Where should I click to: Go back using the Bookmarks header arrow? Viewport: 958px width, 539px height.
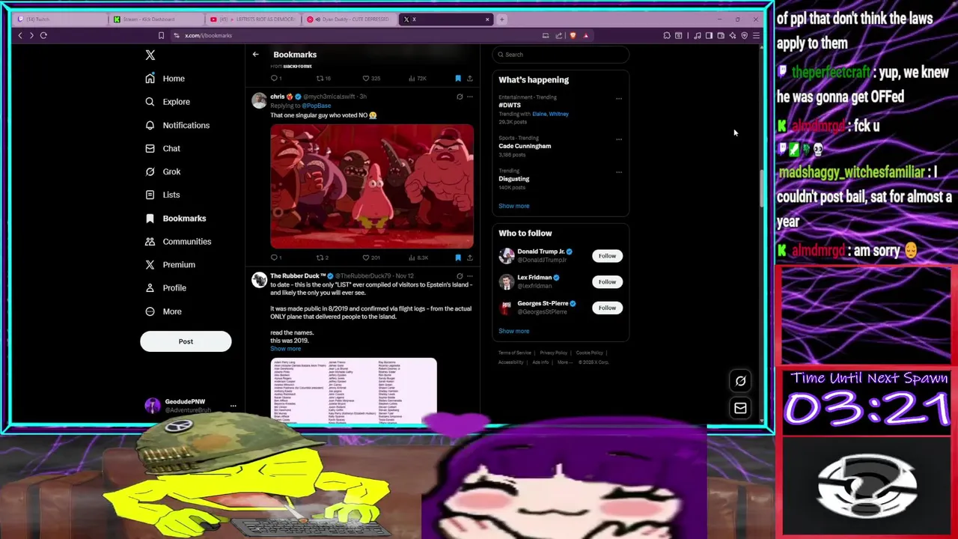click(x=255, y=54)
